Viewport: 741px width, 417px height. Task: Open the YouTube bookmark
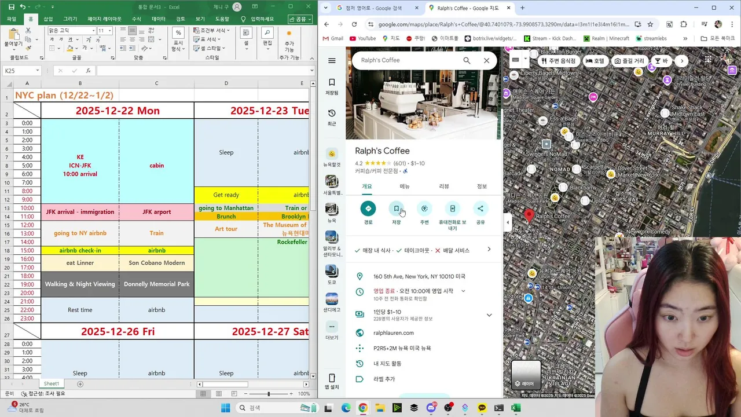pyautogui.click(x=362, y=39)
